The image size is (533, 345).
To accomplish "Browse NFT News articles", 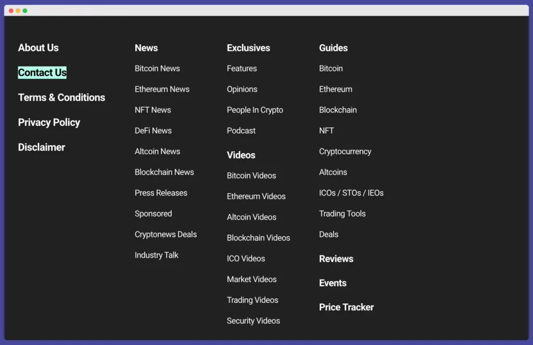I will tap(153, 110).
